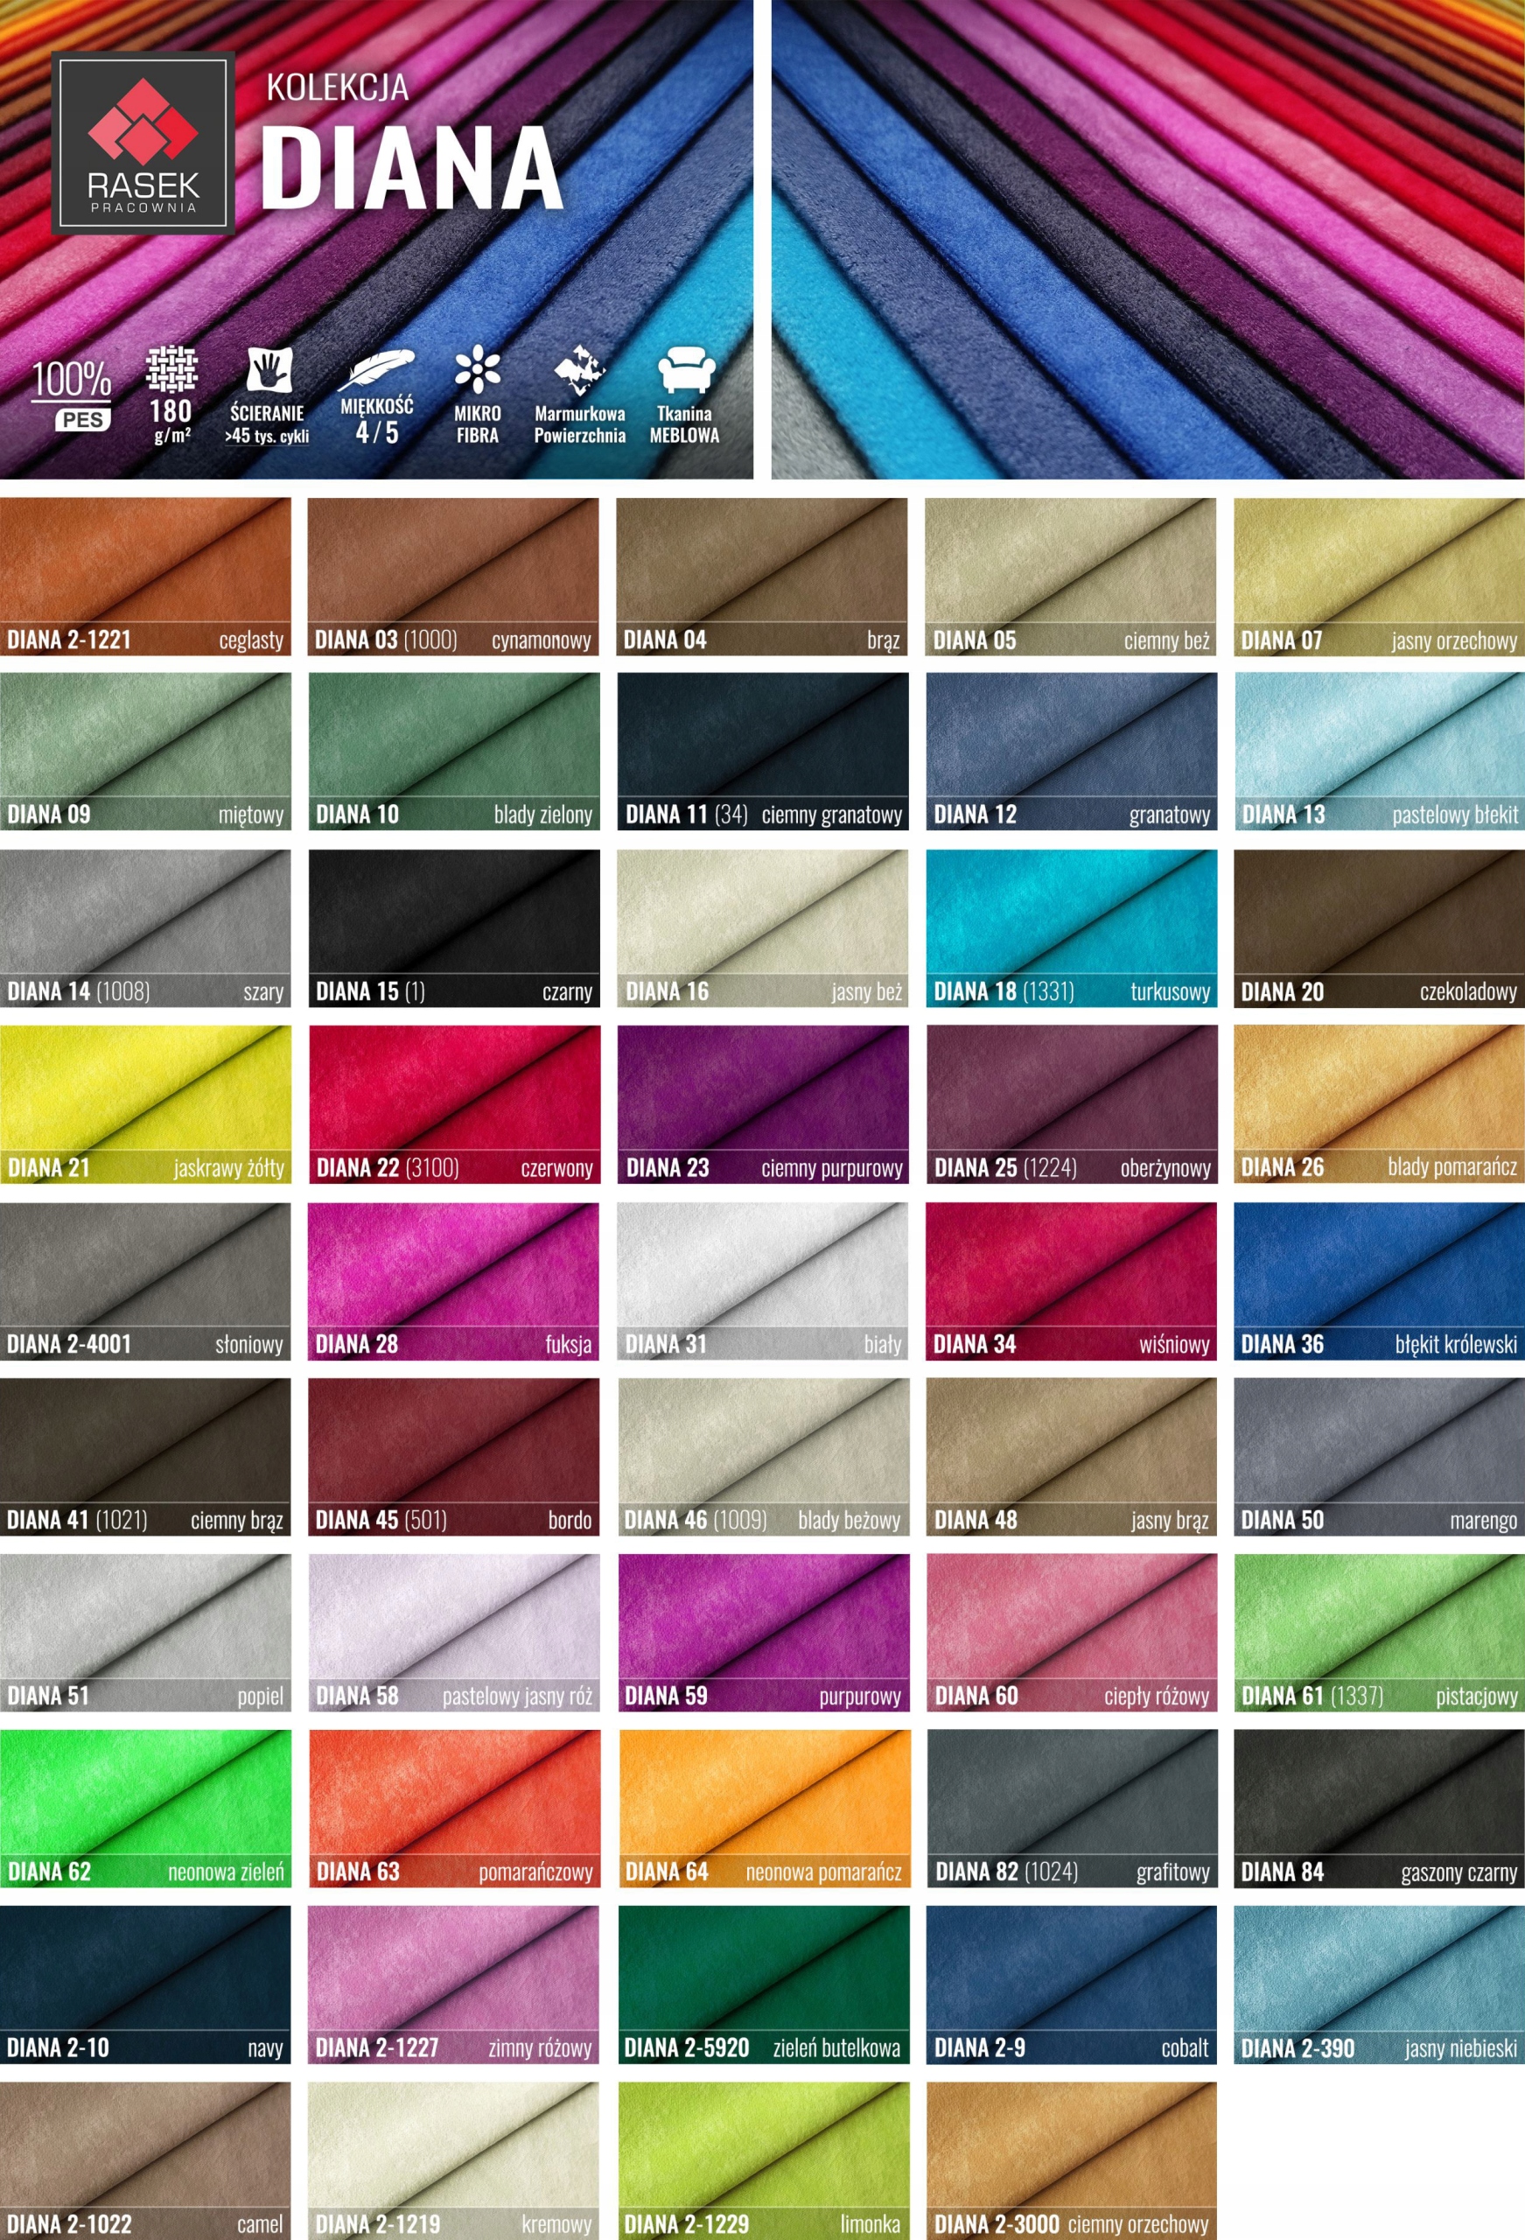Click the DIANA 23 ciemny purpurowy swatch
Image resolution: width=1525 pixels, height=2240 pixels.
pyautogui.click(x=764, y=1104)
